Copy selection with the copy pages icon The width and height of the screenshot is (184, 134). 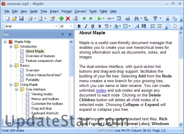coord(174,18)
